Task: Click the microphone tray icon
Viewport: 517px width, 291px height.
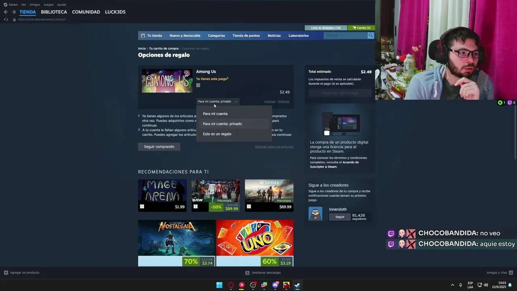Action: [x=460, y=285]
